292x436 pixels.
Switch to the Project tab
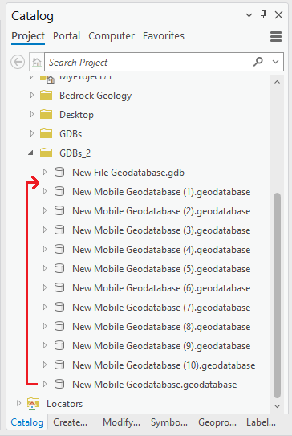point(28,36)
